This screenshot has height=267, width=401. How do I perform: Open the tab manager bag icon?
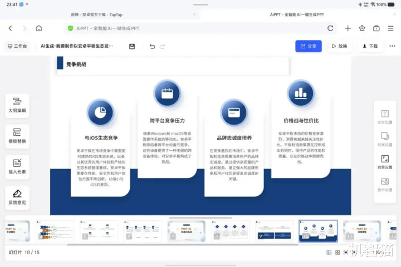(376, 28)
